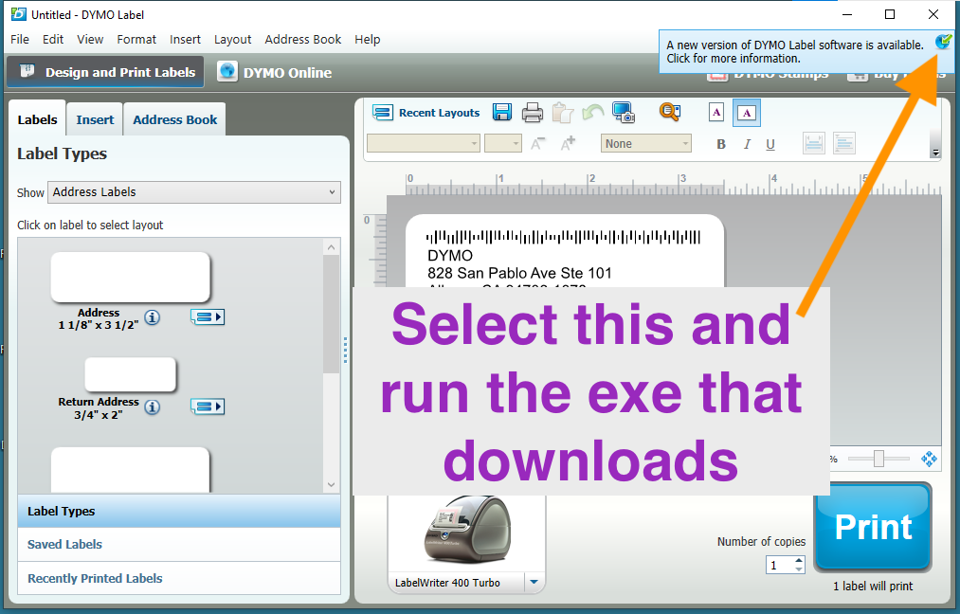Viewport: 960px width, 614px height.
Task: Select the Insert tab in left panel
Action: coord(95,119)
